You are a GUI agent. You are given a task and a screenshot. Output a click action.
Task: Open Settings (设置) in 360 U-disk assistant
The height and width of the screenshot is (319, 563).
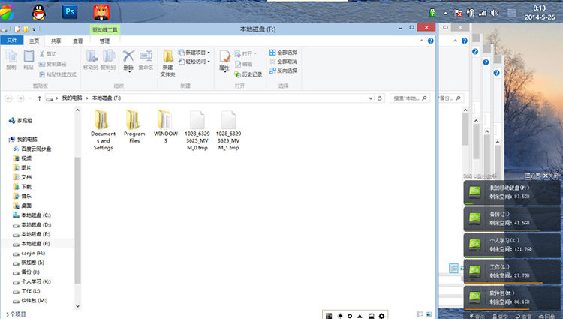click(533, 176)
